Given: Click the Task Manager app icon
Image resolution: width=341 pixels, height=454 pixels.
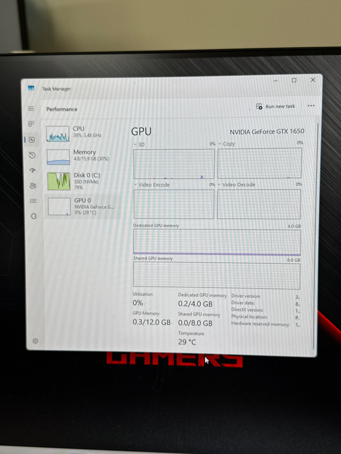Looking at the screenshot, I should (31, 88).
